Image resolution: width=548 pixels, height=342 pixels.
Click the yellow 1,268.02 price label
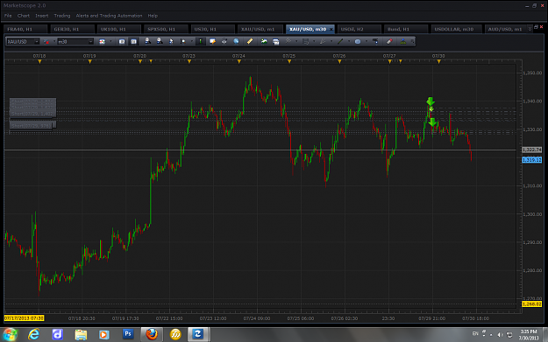click(531, 304)
